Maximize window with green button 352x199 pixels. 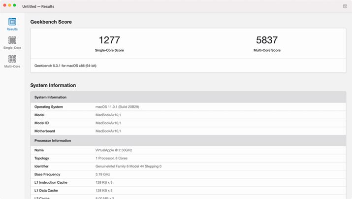(x=15, y=5)
